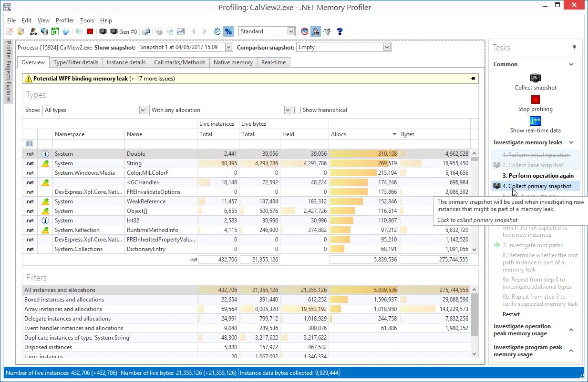Click step 4 Collect primary snapshot
The image size is (588, 382).
539,186
